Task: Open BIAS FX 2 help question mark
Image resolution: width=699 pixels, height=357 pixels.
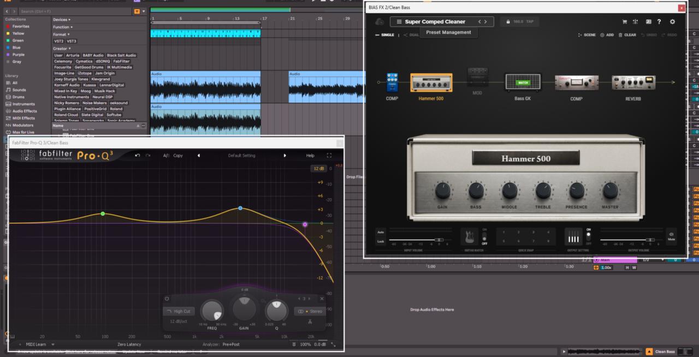Action: (659, 22)
